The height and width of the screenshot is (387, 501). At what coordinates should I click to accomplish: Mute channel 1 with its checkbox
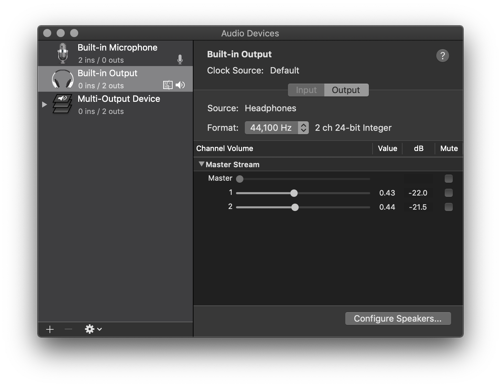pyautogui.click(x=449, y=193)
